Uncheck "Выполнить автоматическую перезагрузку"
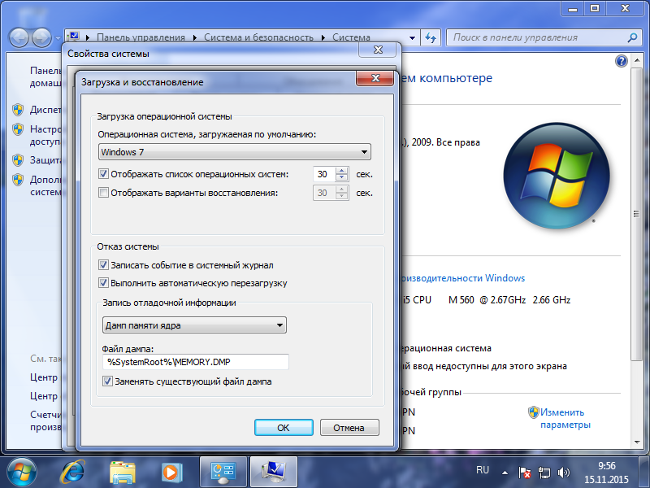 103,283
